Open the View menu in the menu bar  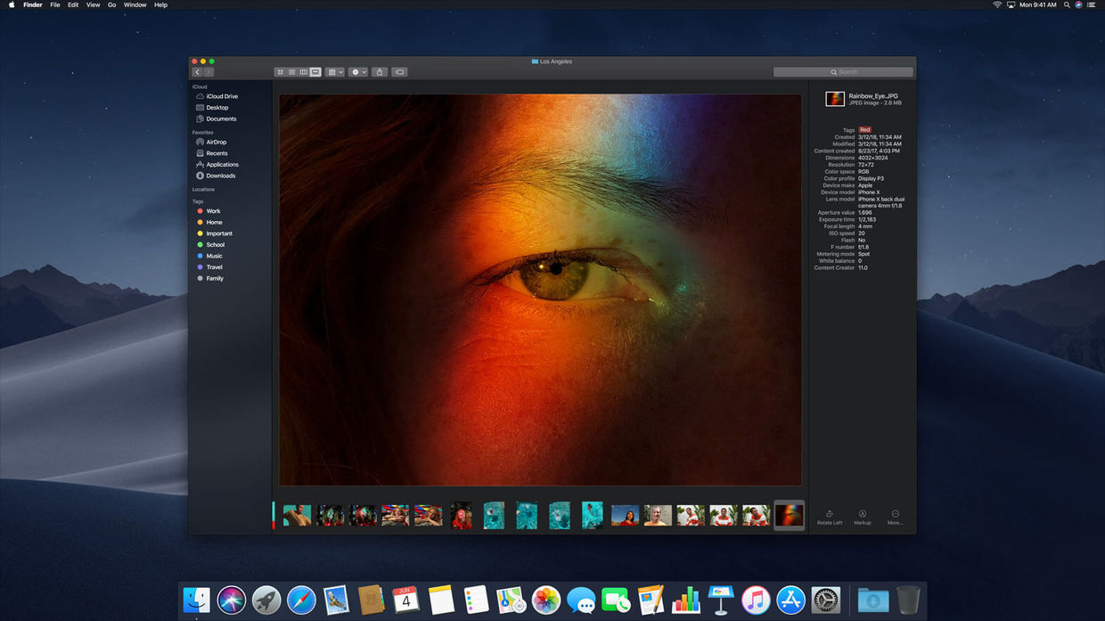[93, 4]
